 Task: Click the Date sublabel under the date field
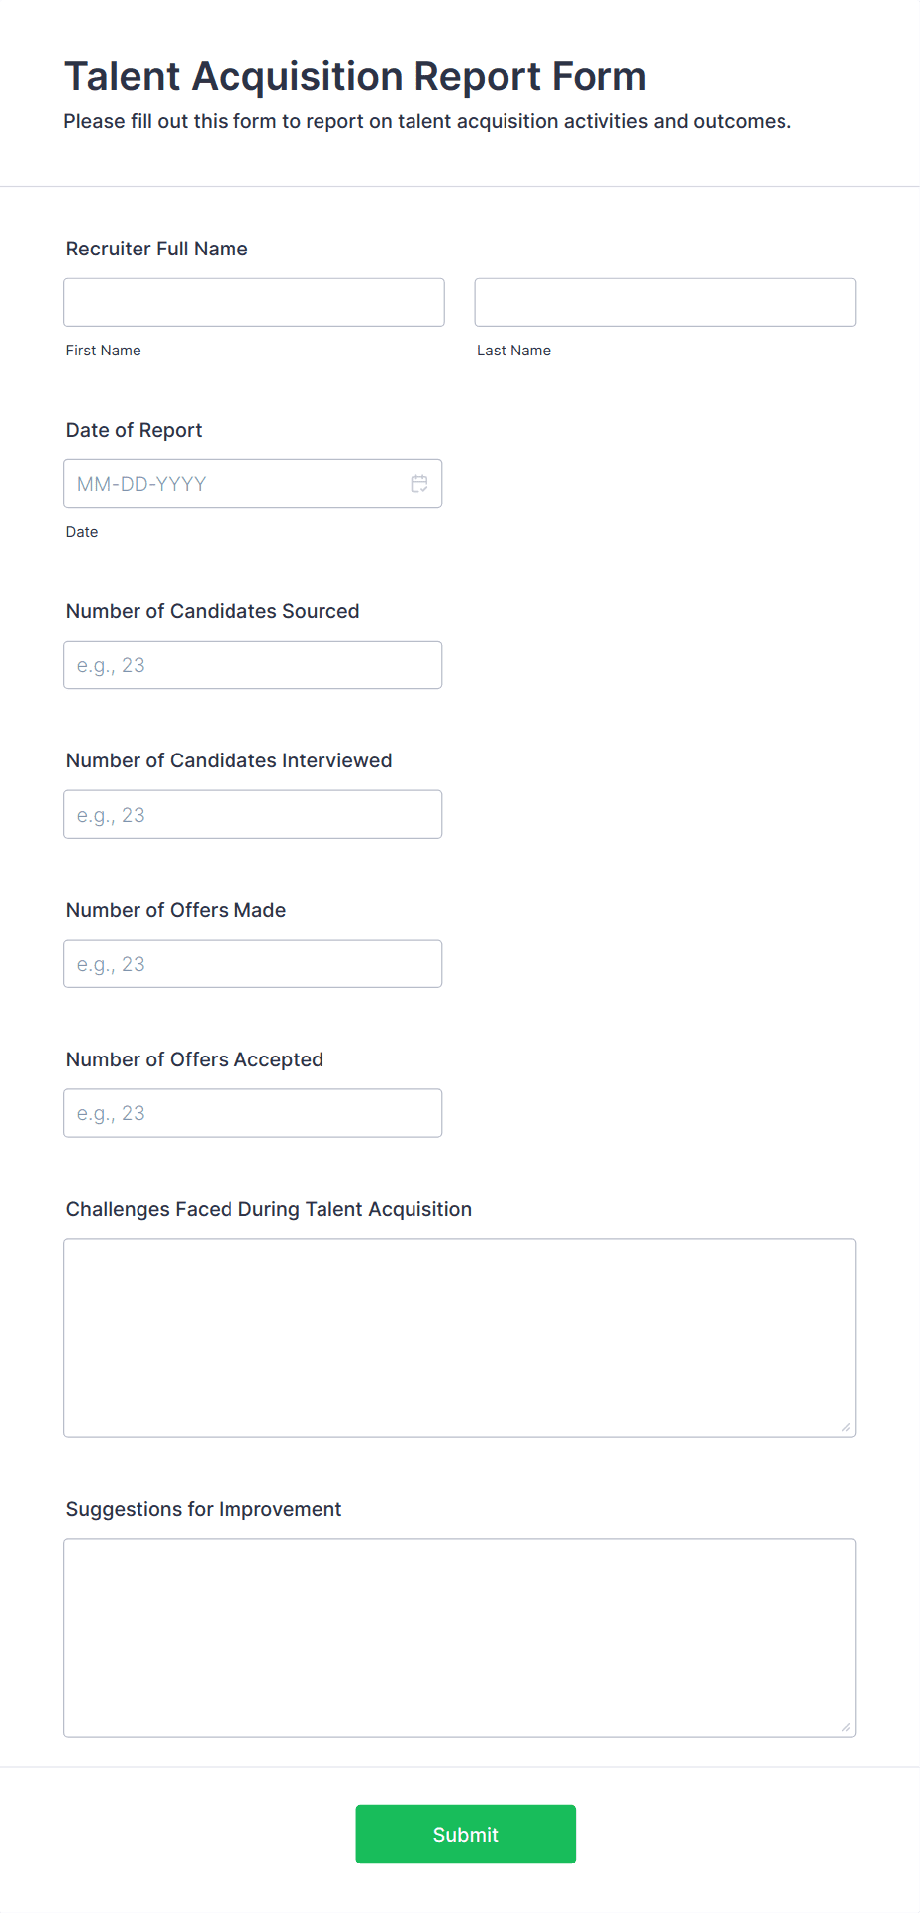click(x=82, y=531)
